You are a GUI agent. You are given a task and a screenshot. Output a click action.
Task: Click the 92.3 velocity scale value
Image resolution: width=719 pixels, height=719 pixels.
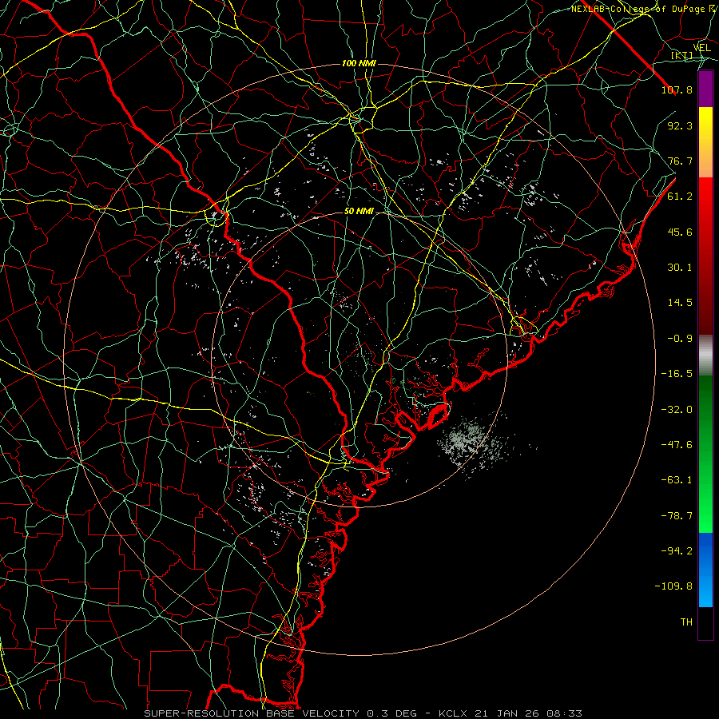tap(680, 125)
